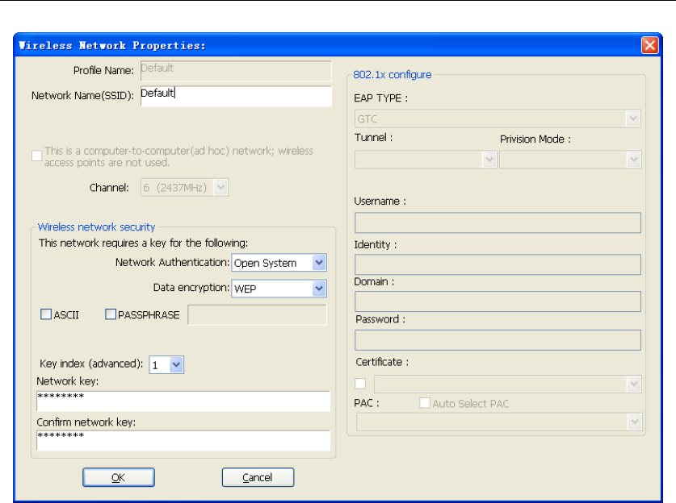Select the 802.1x Password field
Screen dimensions: 676x503
pyautogui.click(x=498, y=340)
